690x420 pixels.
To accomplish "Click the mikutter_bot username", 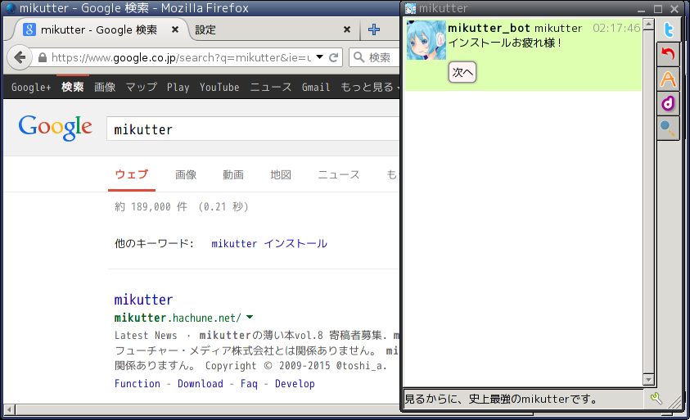I will click(489, 28).
